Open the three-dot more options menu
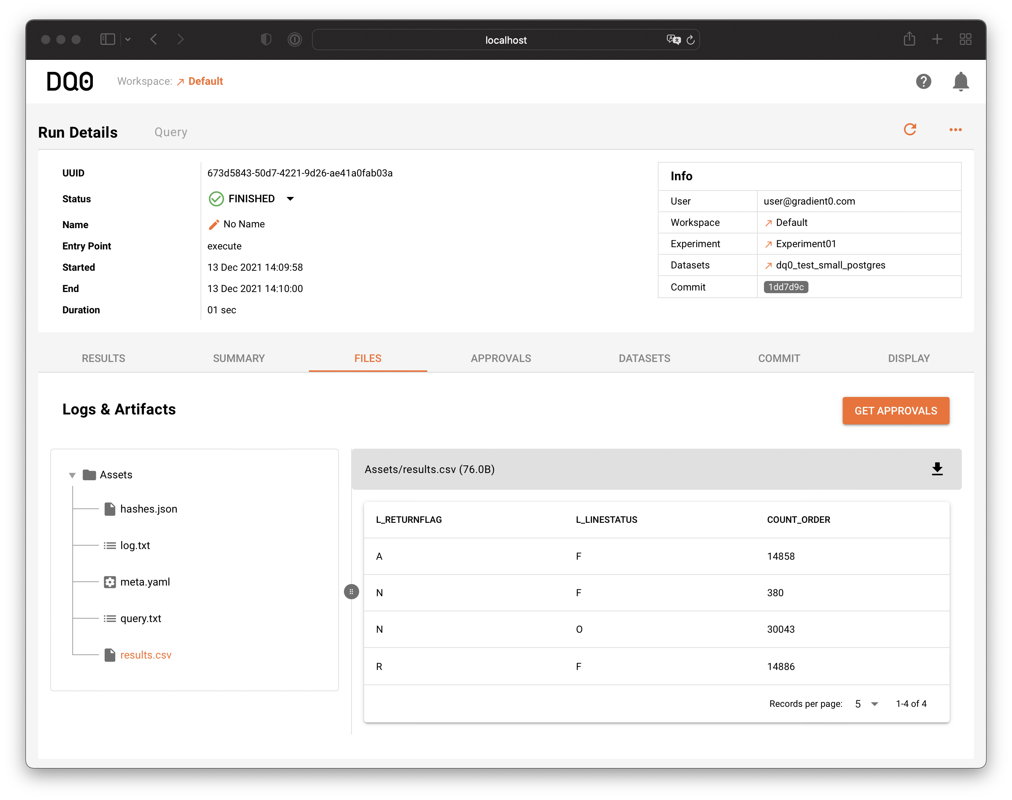 [955, 130]
